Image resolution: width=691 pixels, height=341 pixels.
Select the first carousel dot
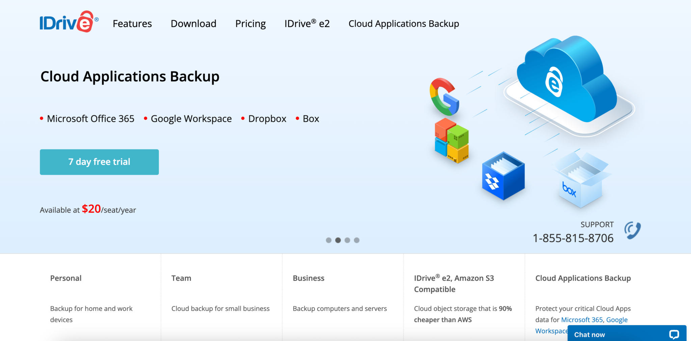click(329, 240)
